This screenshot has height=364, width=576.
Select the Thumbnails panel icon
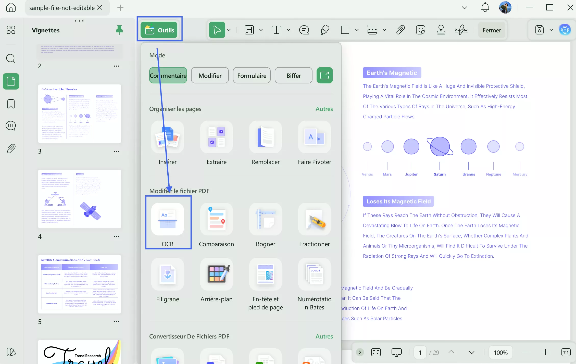(11, 81)
